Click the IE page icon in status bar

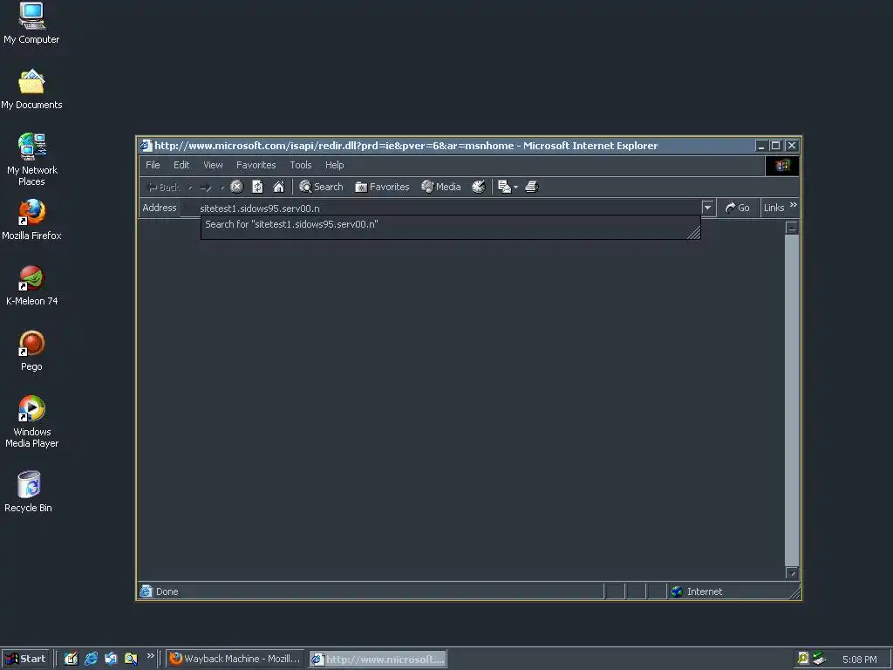pos(147,592)
